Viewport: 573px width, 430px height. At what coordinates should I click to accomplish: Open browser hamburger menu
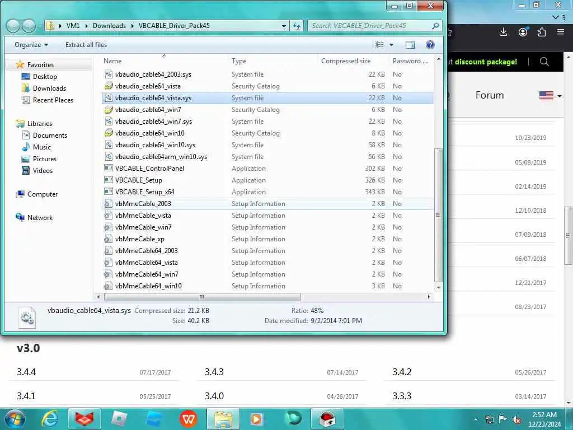point(561,32)
